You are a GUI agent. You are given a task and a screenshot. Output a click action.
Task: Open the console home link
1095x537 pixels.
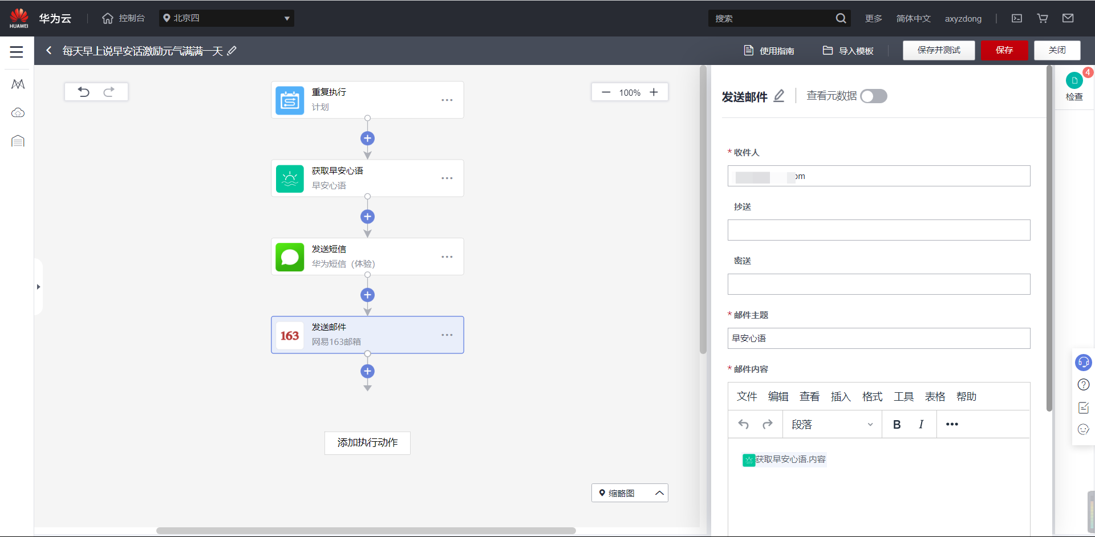point(123,18)
